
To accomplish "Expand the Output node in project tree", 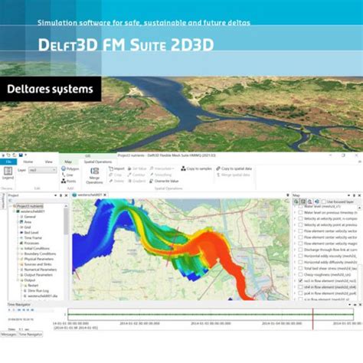I will point(18,280).
